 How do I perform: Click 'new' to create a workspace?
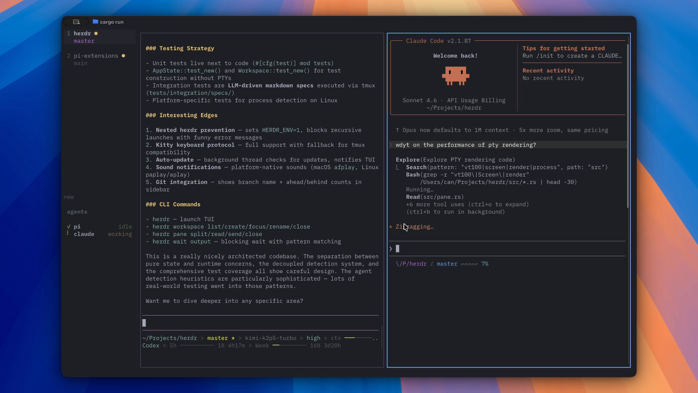click(x=69, y=197)
